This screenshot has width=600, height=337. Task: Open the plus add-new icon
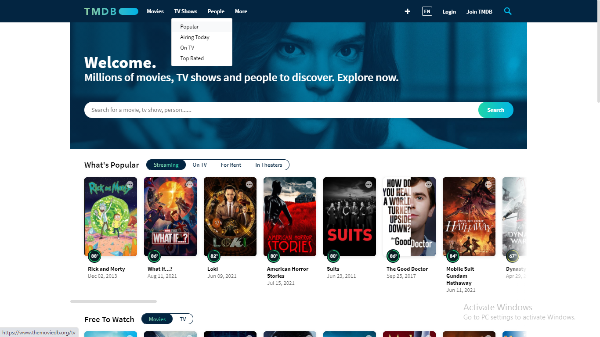point(408,11)
